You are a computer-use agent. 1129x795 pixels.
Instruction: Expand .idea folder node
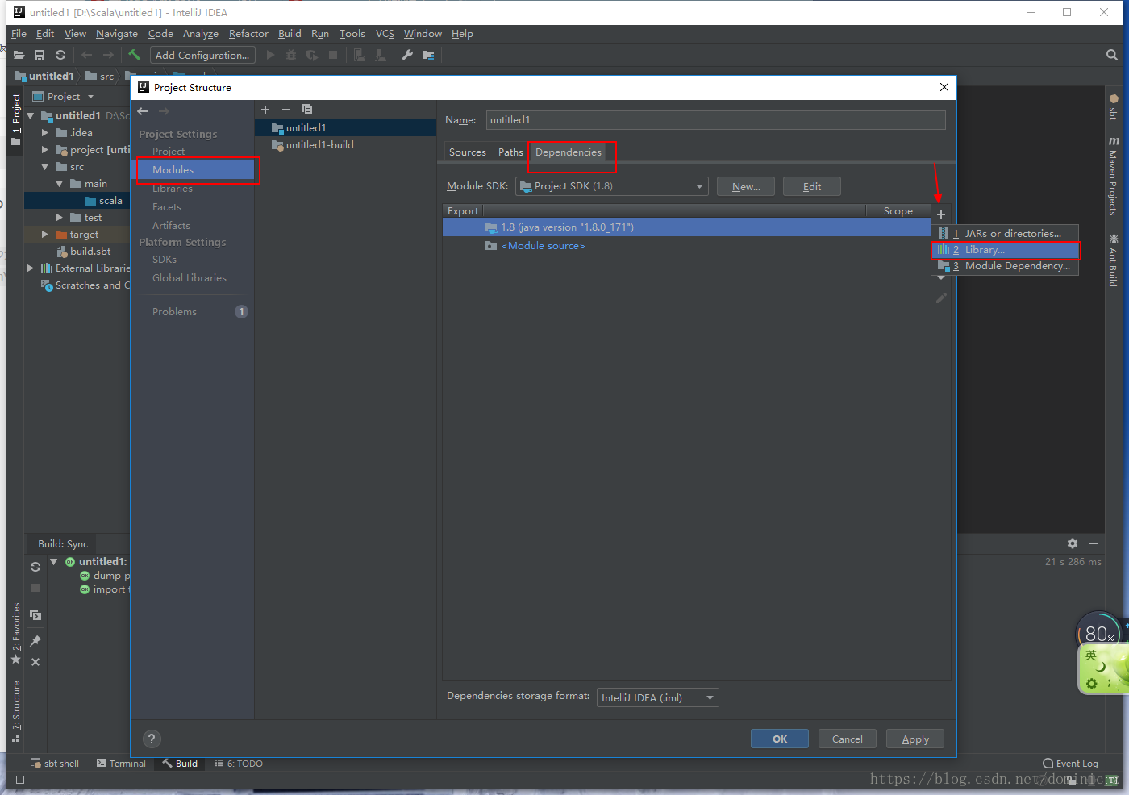pos(45,133)
